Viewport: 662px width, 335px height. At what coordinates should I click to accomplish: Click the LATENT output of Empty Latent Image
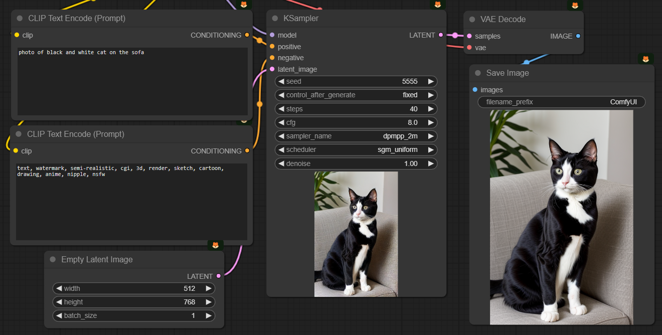[x=218, y=276]
